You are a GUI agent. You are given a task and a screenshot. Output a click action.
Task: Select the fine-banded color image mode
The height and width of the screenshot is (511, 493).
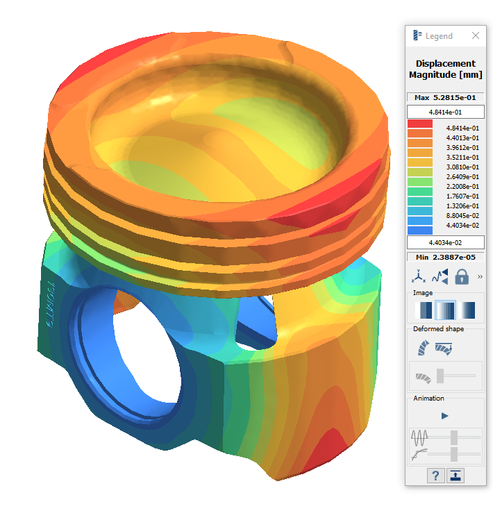pos(445,310)
